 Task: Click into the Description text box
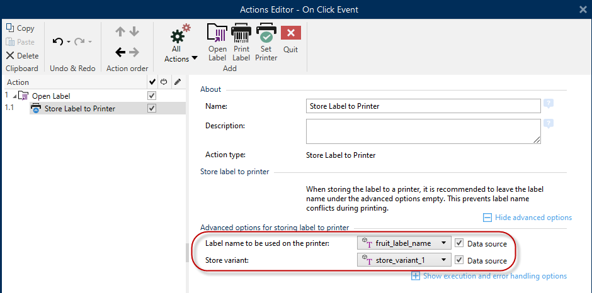coord(423,131)
